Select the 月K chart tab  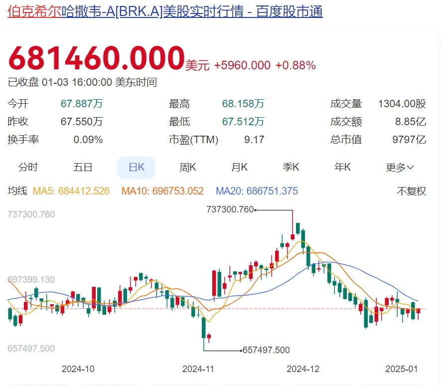coord(239,167)
